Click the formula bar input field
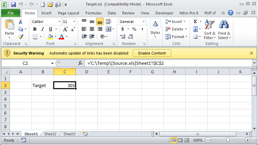Viewport: 258px width, 145px height. tap(168, 63)
